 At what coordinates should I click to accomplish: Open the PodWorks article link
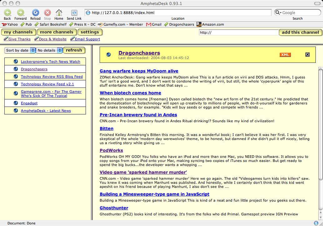[x=111, y=150]
